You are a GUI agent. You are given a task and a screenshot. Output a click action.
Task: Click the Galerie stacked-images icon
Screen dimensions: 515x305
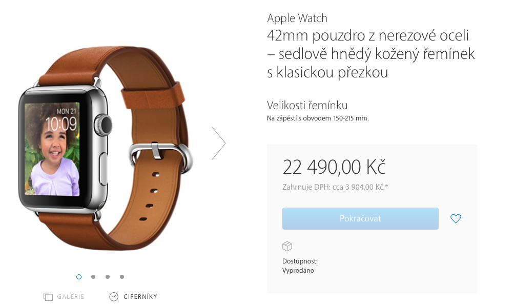point(48,297)
